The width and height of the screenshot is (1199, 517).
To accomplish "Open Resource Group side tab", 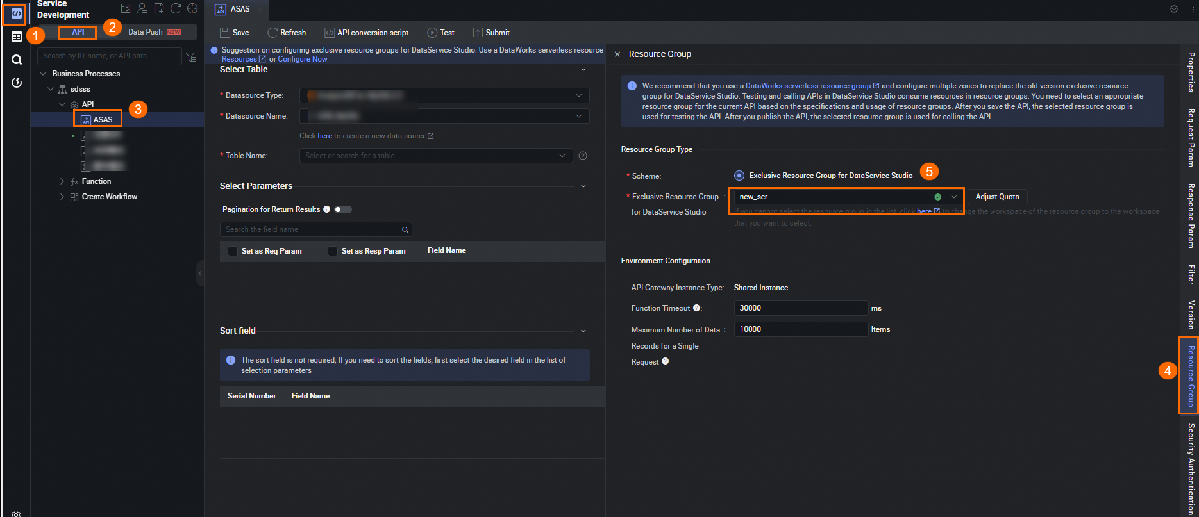I will point(1191,376).
